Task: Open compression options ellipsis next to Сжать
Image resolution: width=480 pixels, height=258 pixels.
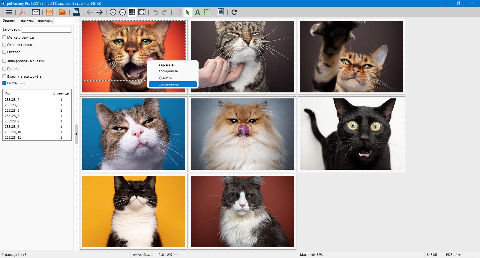Action: (22, 83)
